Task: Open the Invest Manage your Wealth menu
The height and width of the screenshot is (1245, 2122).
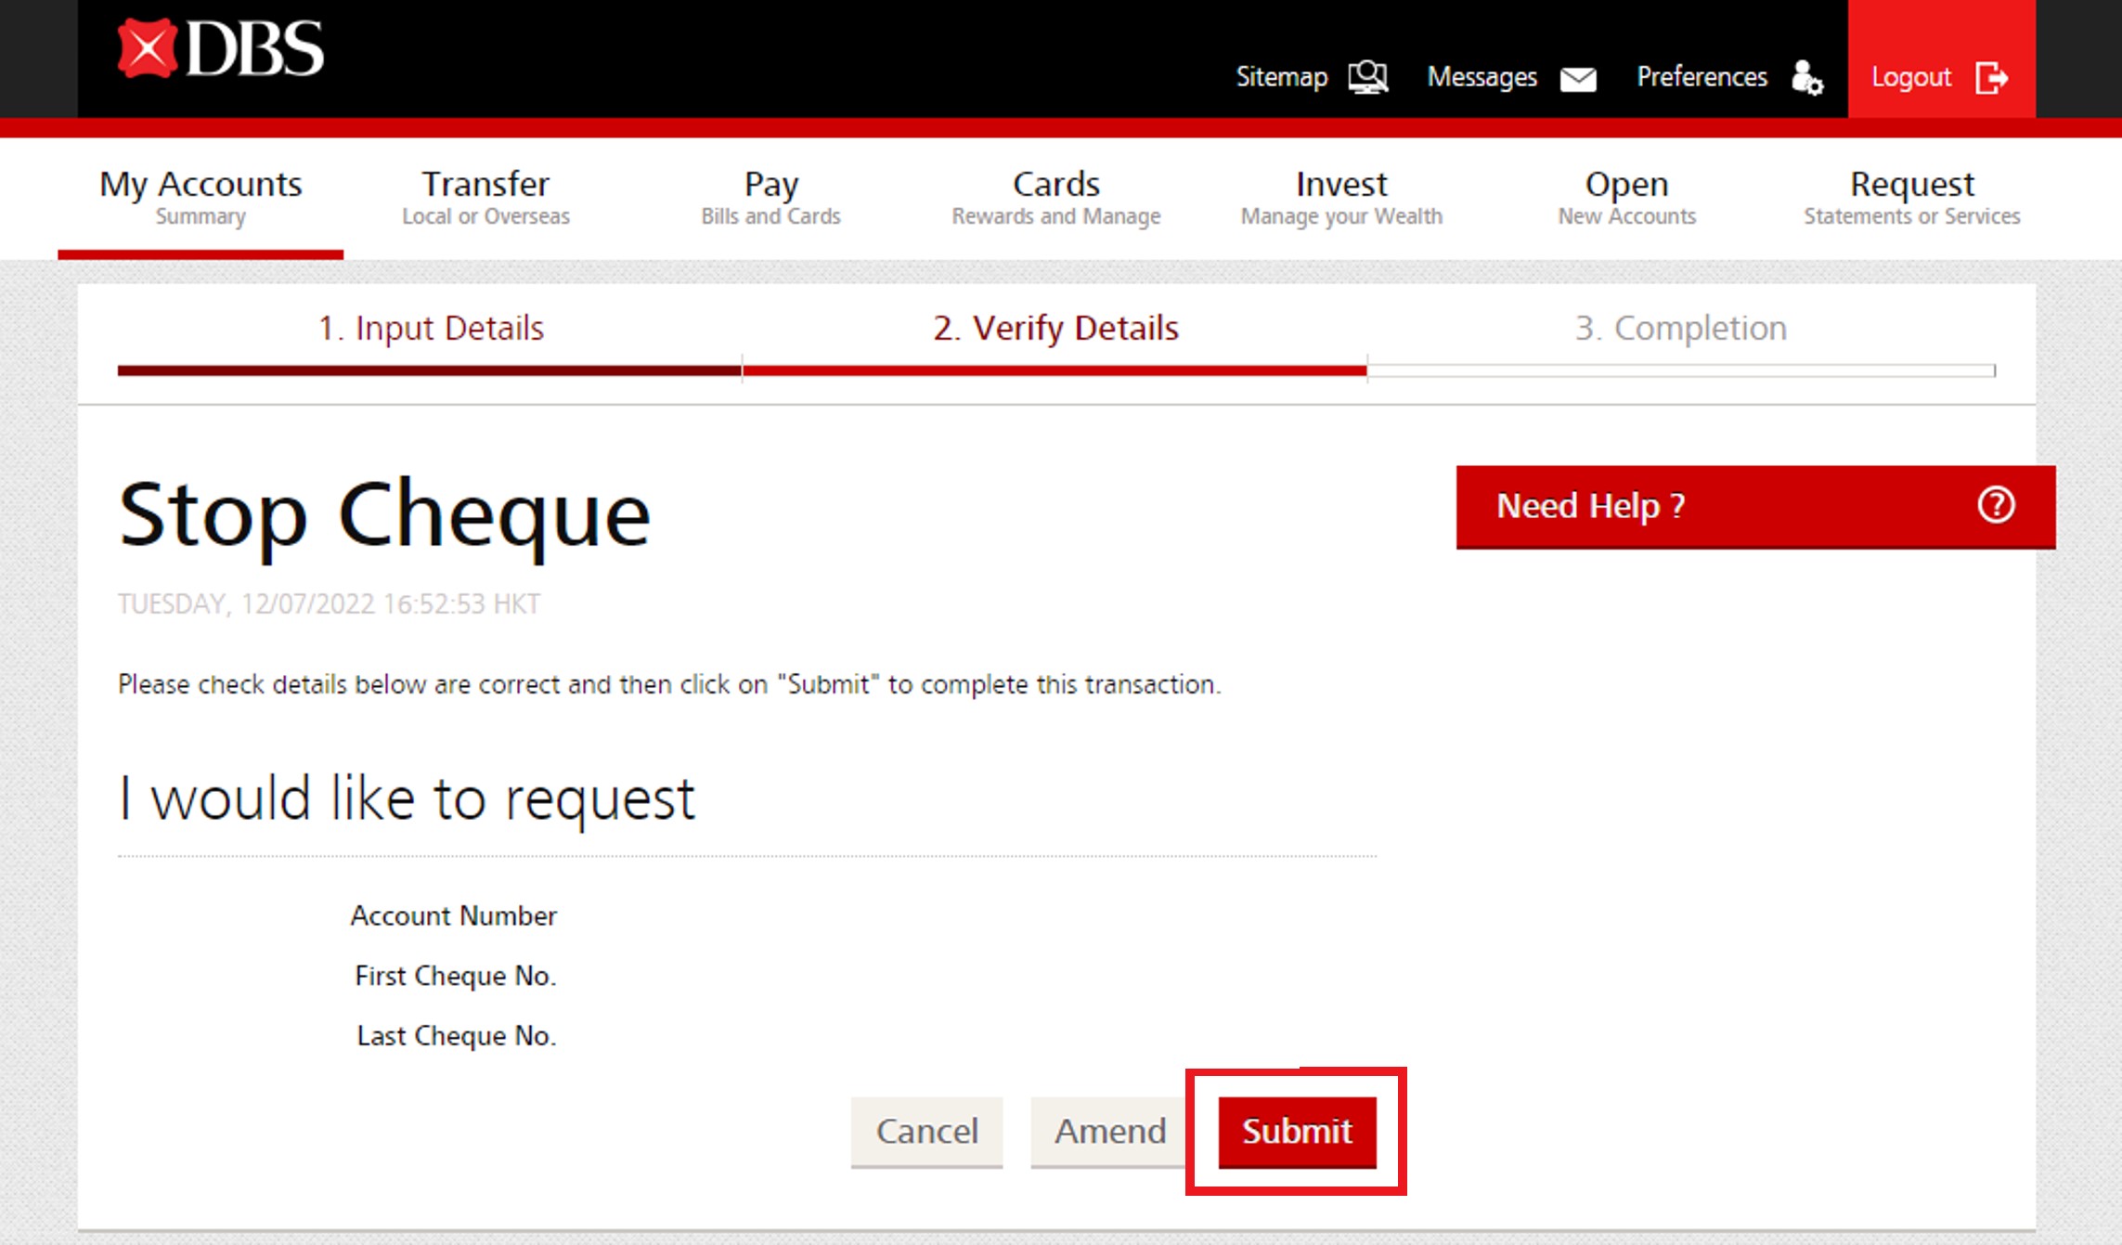Action: pos(1341,197)
